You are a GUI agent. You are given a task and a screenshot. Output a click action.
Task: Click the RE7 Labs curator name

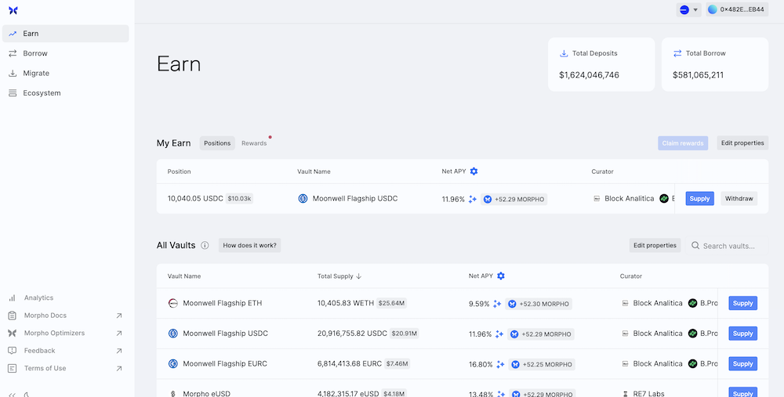pyautogui.click(x=648, y=394)
